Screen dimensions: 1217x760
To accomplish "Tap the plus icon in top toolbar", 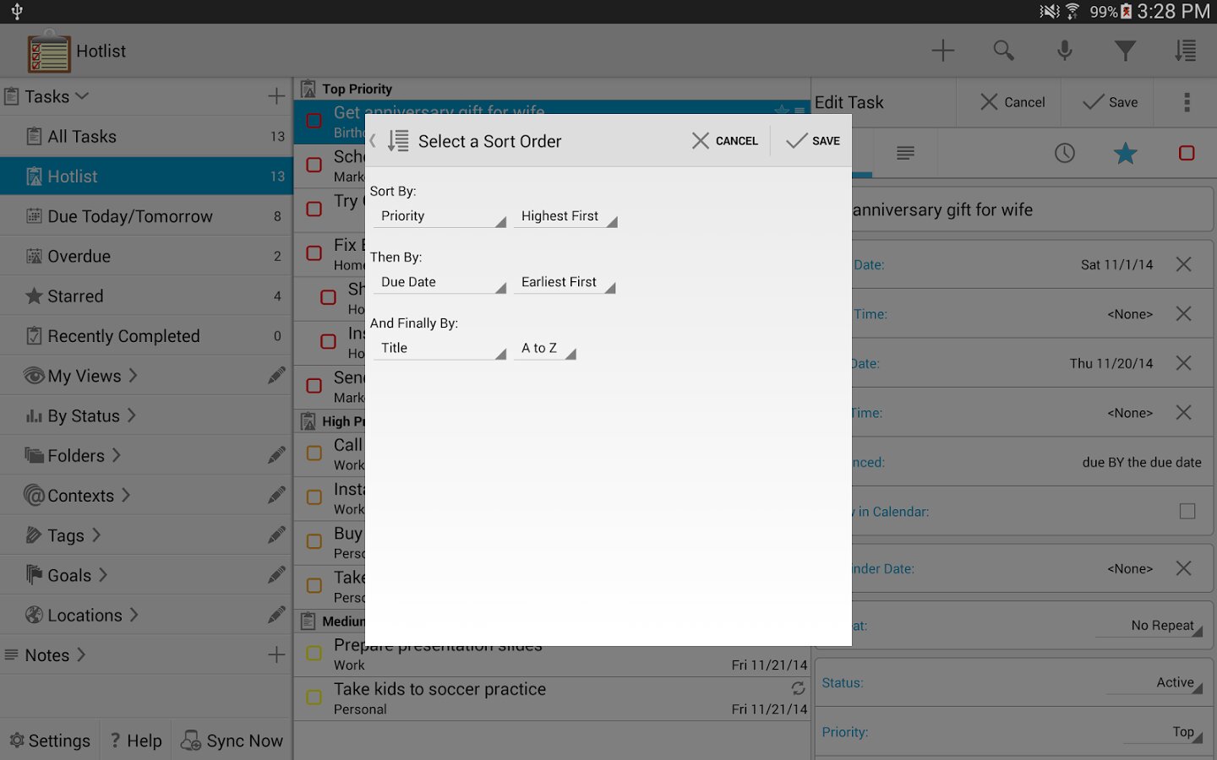I will (942, 51).
